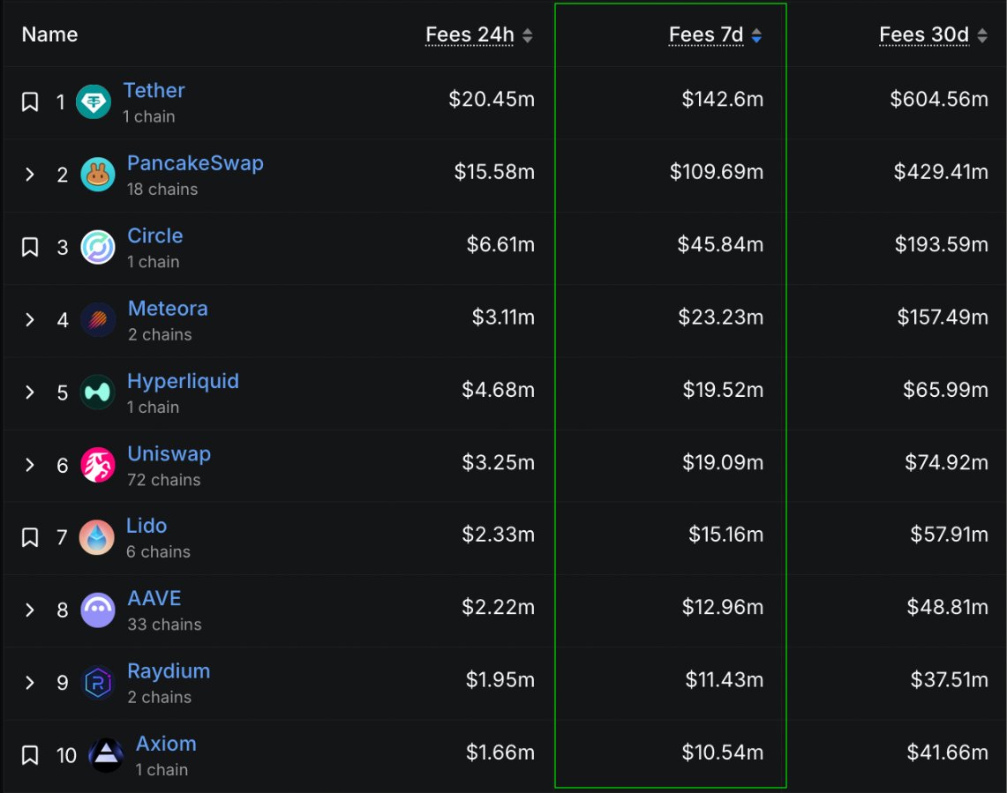
Task: Click the Raydium logo icon
Action: [98, 682]
